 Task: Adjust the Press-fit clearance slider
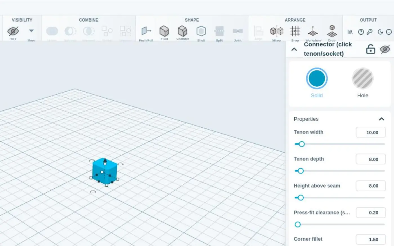340,224
